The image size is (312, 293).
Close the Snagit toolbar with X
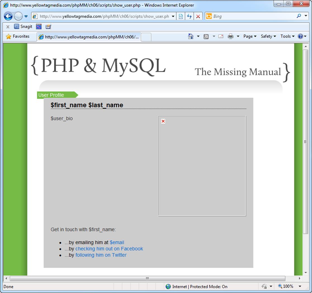(x=8, y=27)
